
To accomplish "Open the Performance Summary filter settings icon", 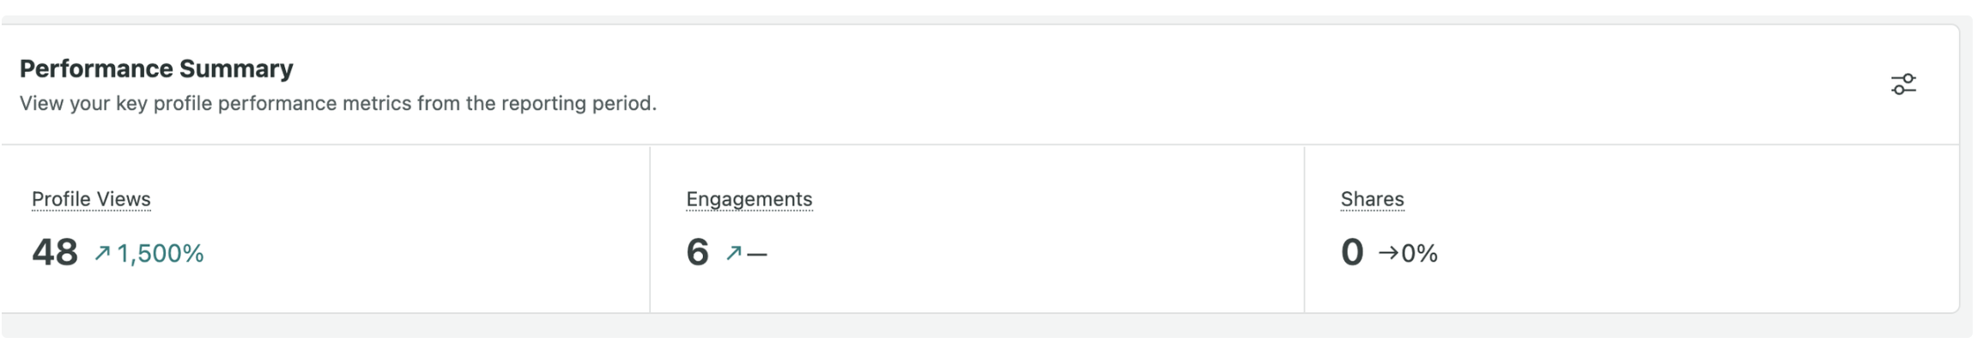I will click(x=1903, y=84).
